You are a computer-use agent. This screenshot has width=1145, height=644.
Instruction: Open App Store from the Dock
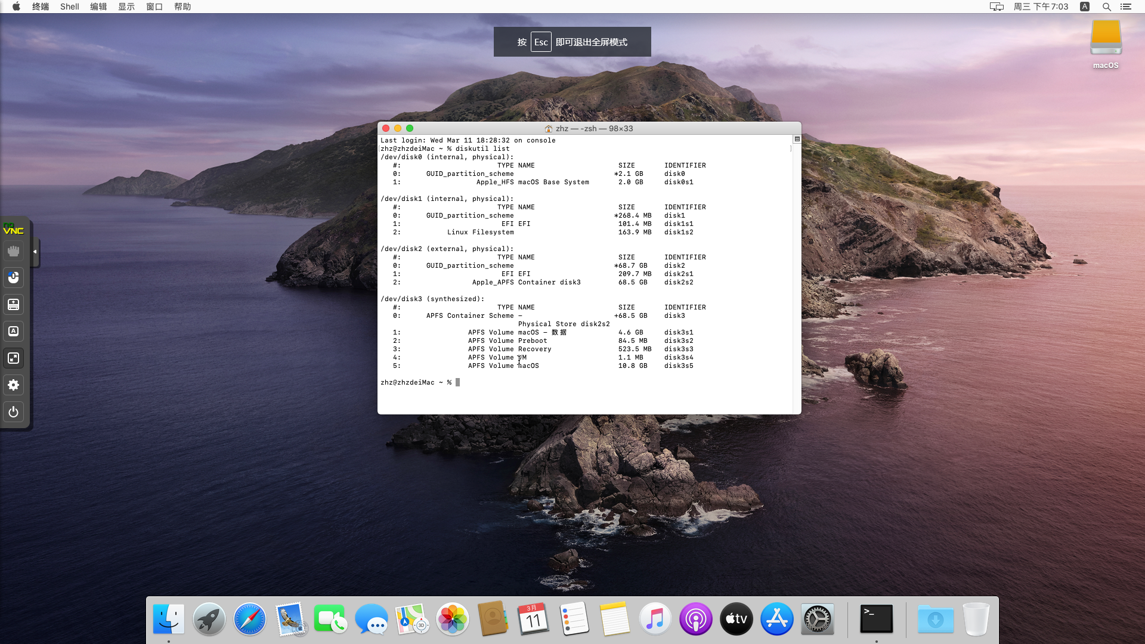(776, 619)
